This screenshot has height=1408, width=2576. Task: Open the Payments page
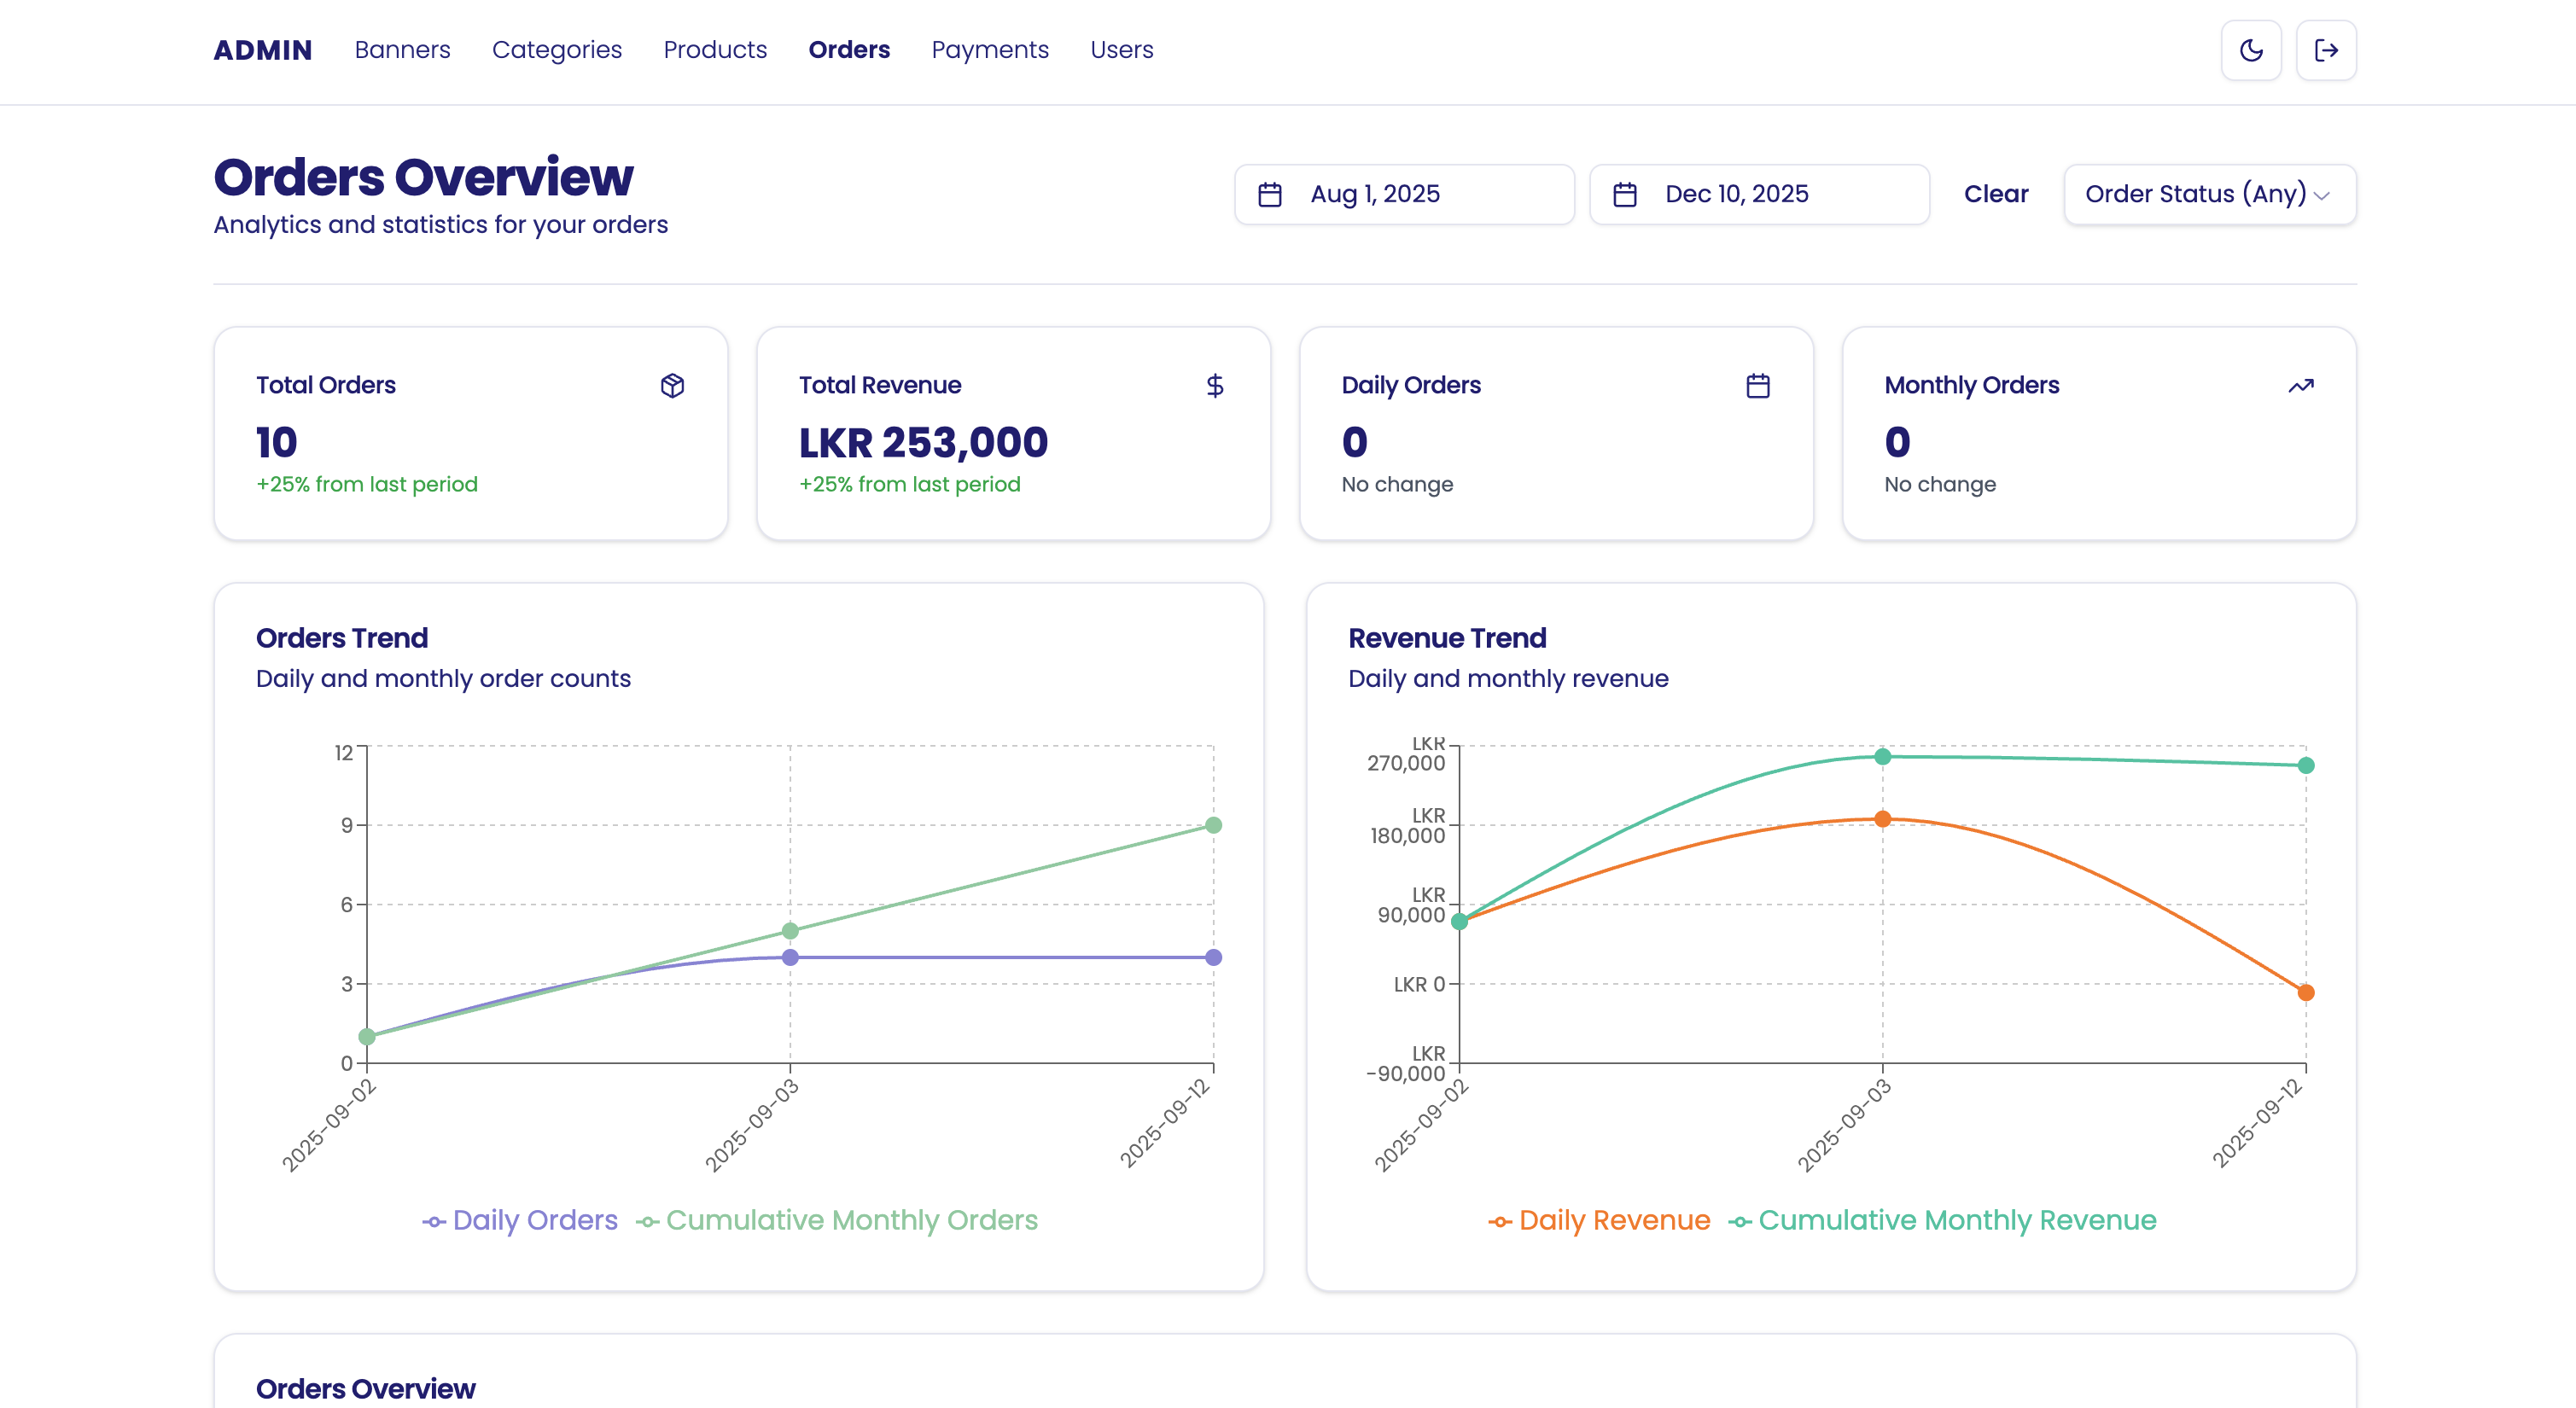989,50
